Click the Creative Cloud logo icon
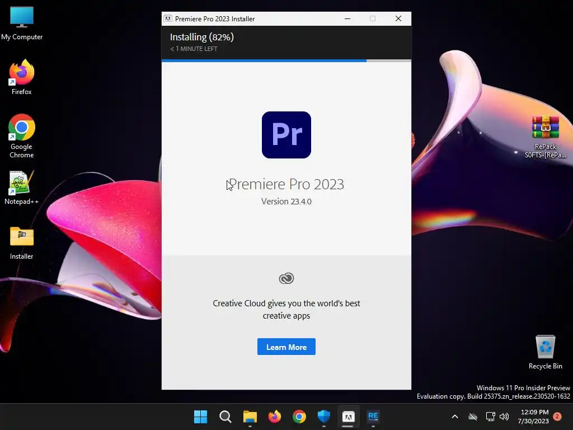The width and height of the screenshot is (573, 430). (x=286, y=278)
